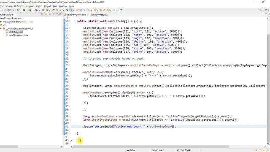The image size is (270, 152).
Task: Open the Back history dropdown arrow
Action: click(111, 10)
